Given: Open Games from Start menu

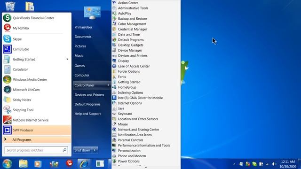Looking at the screenshot, I should click(x=79, y=66).
